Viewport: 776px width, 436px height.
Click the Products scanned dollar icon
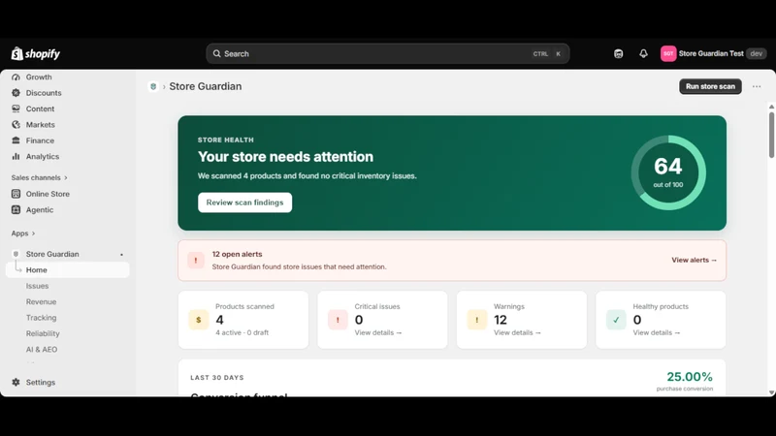pyautogui.click(x=199, y=320)
